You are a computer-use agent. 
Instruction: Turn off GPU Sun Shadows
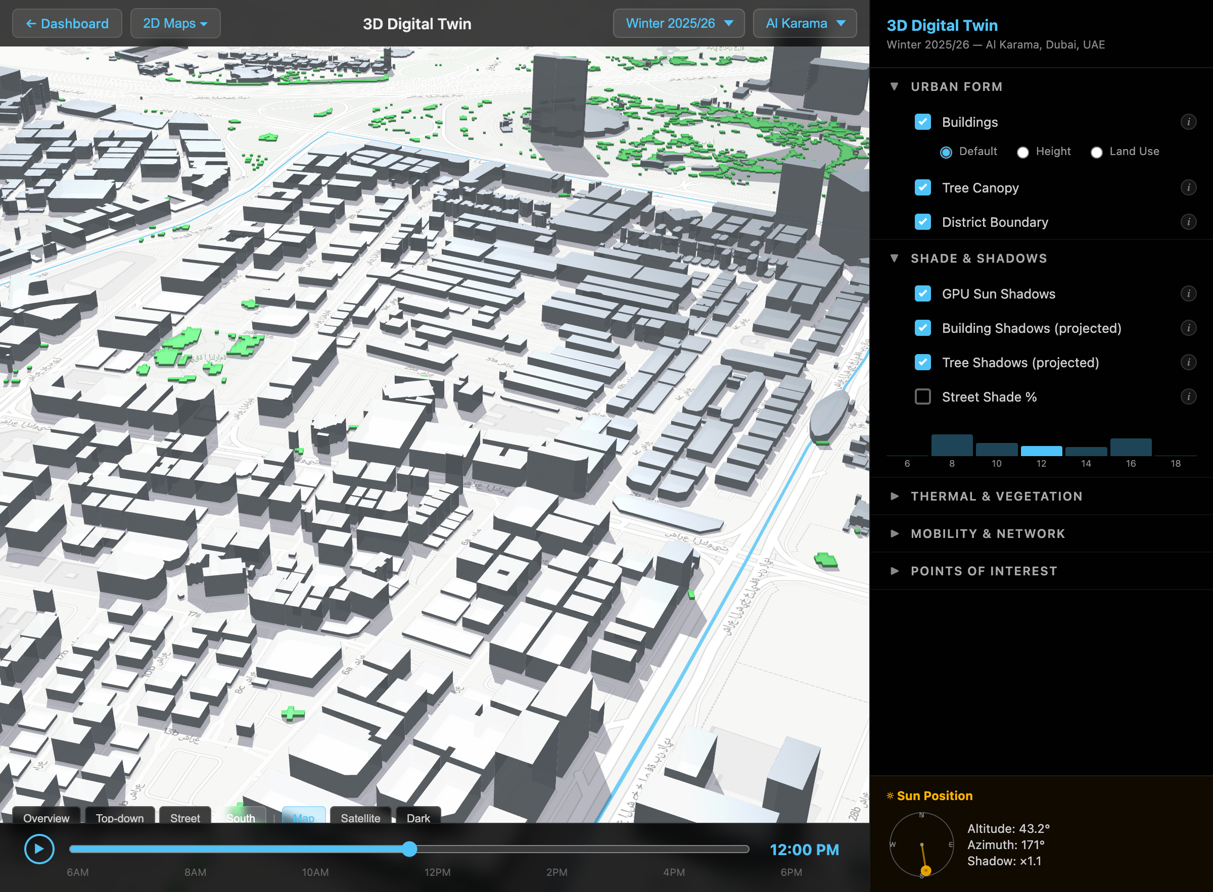pos(923,294)
